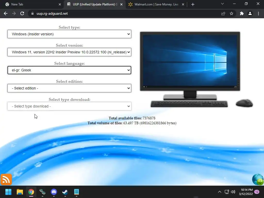Reload the current page
264x198 pixels.
point(22,13)
